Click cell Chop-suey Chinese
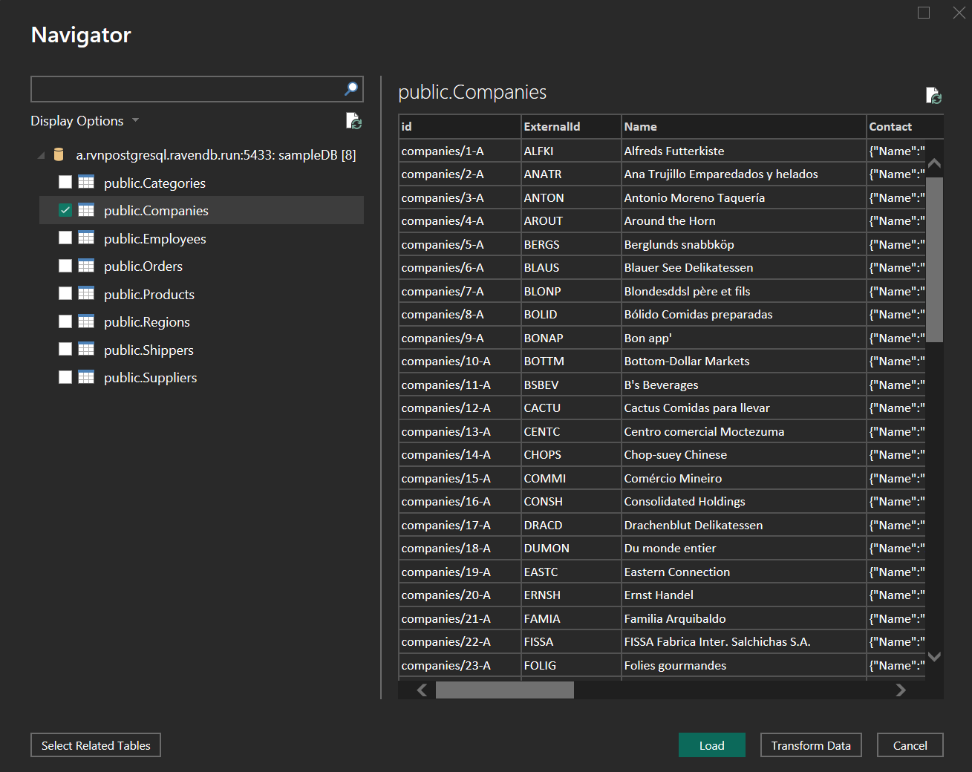Viewport: 972px width, 772px height. click(743, 454)
